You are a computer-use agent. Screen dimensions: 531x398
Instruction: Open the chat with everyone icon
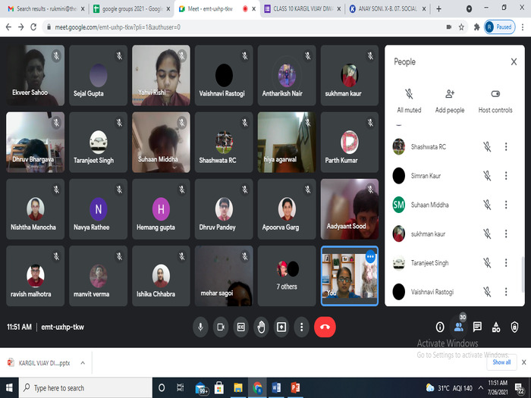coord(477,327)
